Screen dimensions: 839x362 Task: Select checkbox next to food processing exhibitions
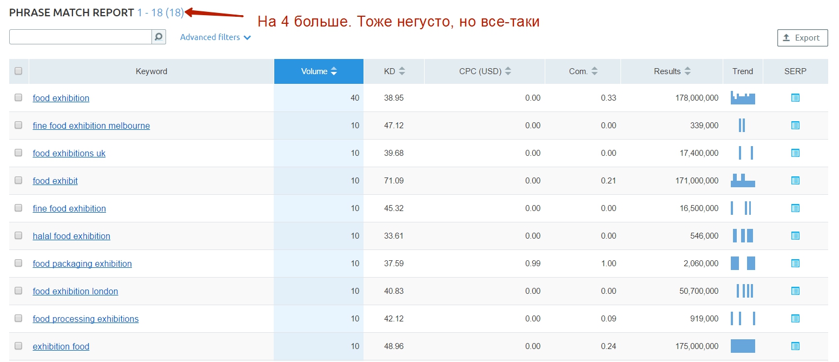point(18,319)
